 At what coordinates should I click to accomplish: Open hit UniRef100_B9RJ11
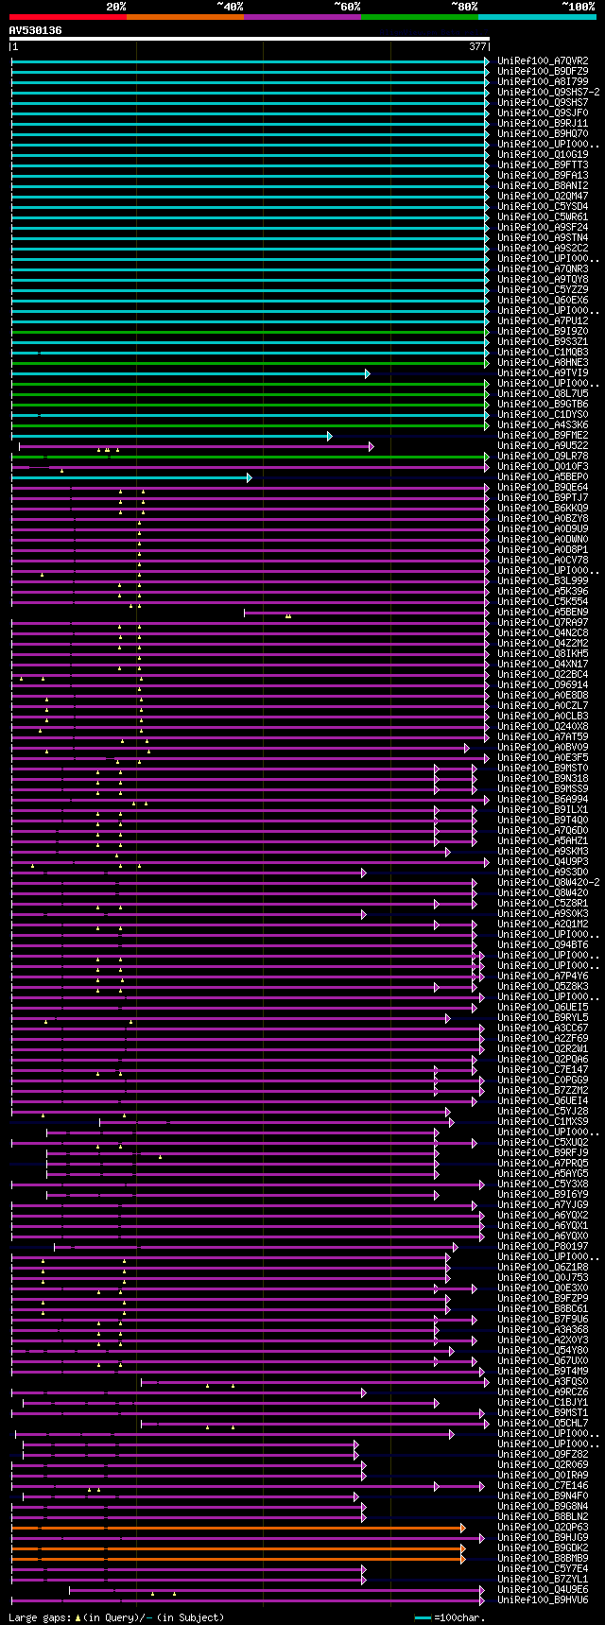[x=543, y=123]
